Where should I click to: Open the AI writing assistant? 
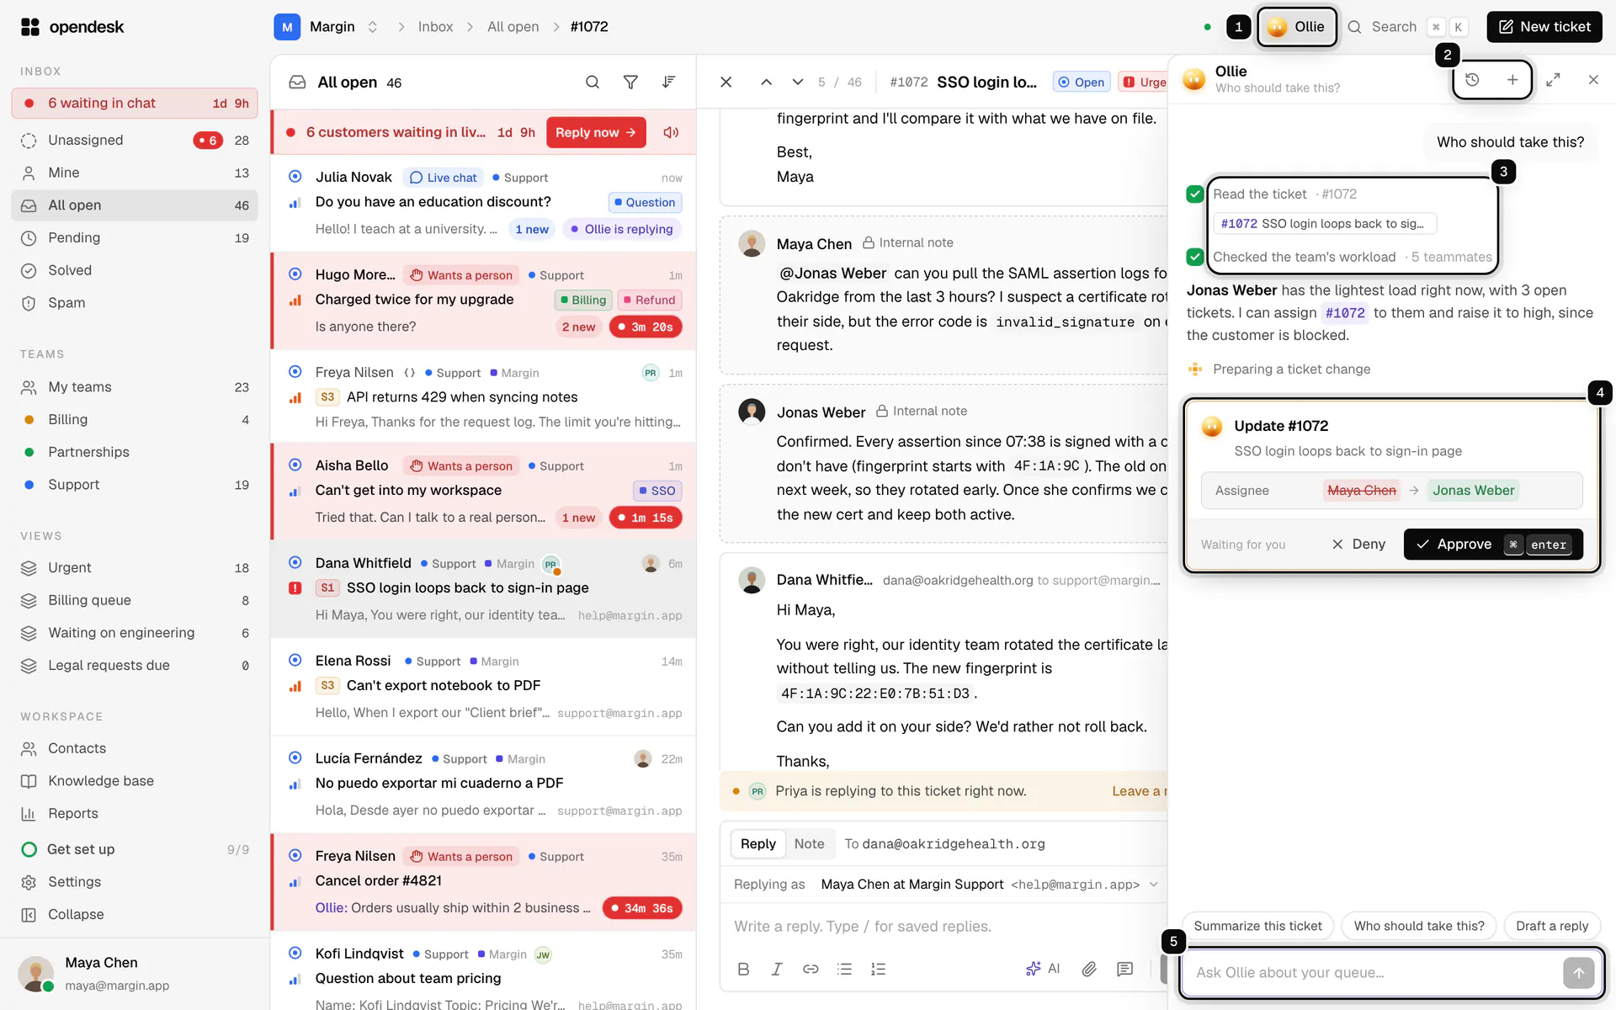tap(1043, 969)
